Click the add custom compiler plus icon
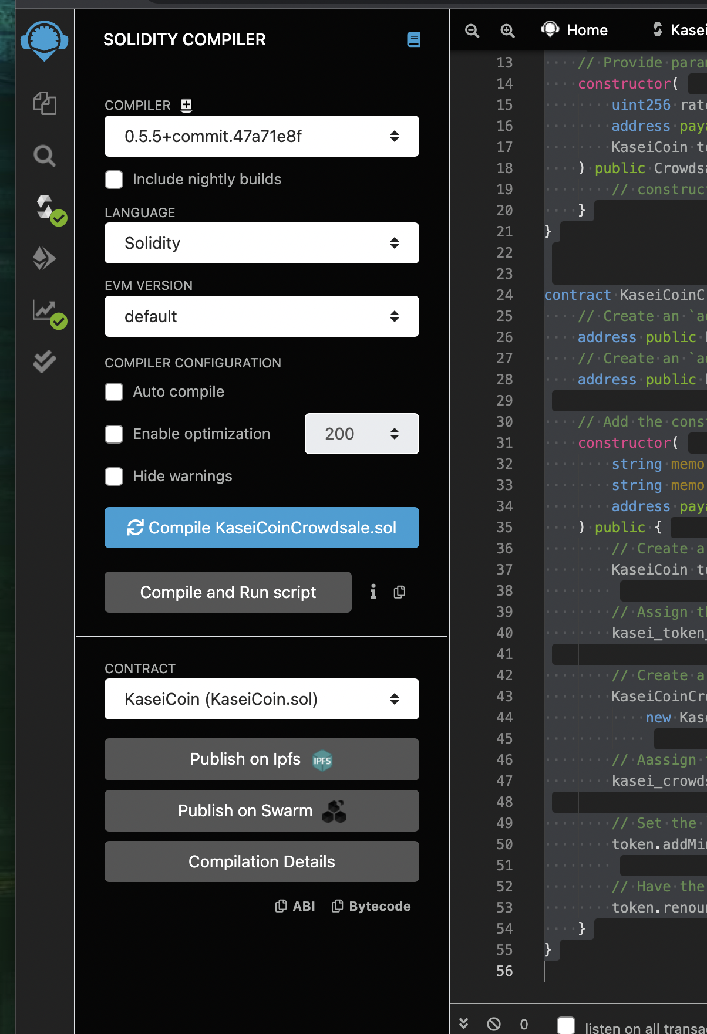The image size is (707, 1034). click(x=186, y=105)
